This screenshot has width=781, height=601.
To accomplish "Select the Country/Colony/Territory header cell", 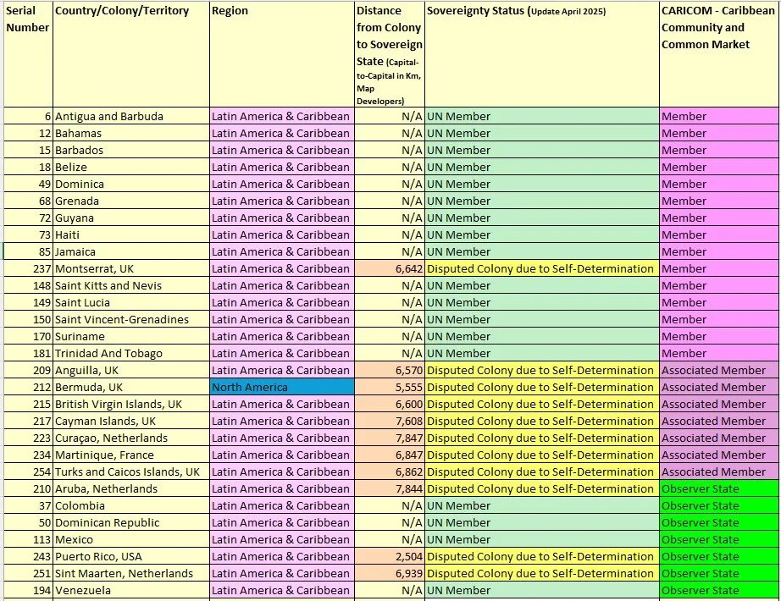I will (x=131, y=54).
